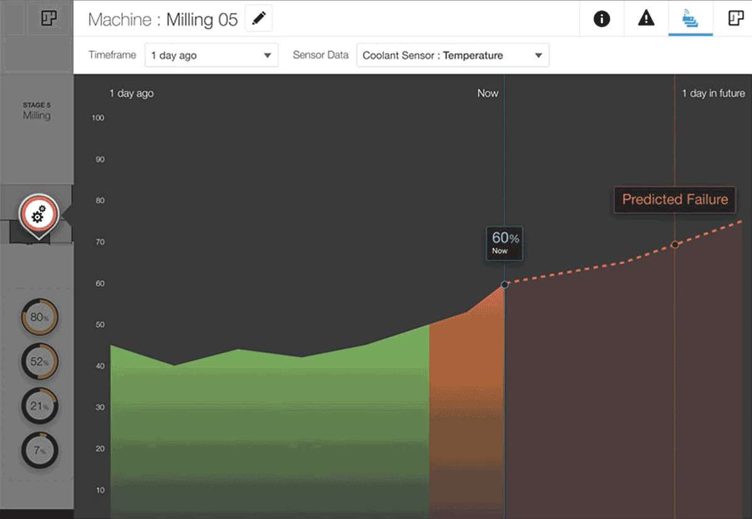
Task: Select the 21% circular gauge
Action: 39,406
